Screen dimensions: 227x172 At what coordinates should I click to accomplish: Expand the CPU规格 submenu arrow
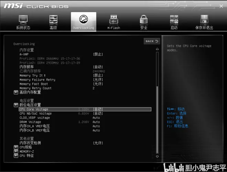(16, 147)
